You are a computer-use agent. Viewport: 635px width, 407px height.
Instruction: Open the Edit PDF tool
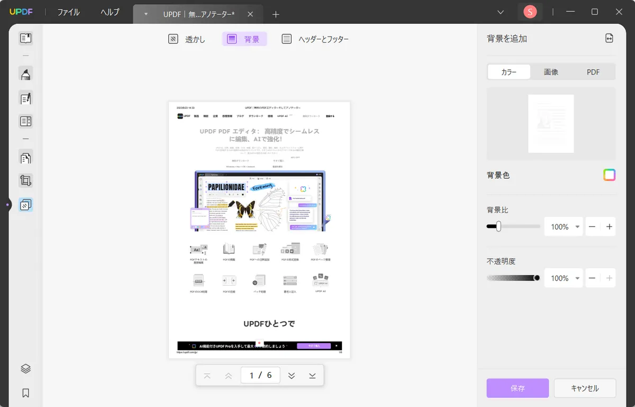25,98
